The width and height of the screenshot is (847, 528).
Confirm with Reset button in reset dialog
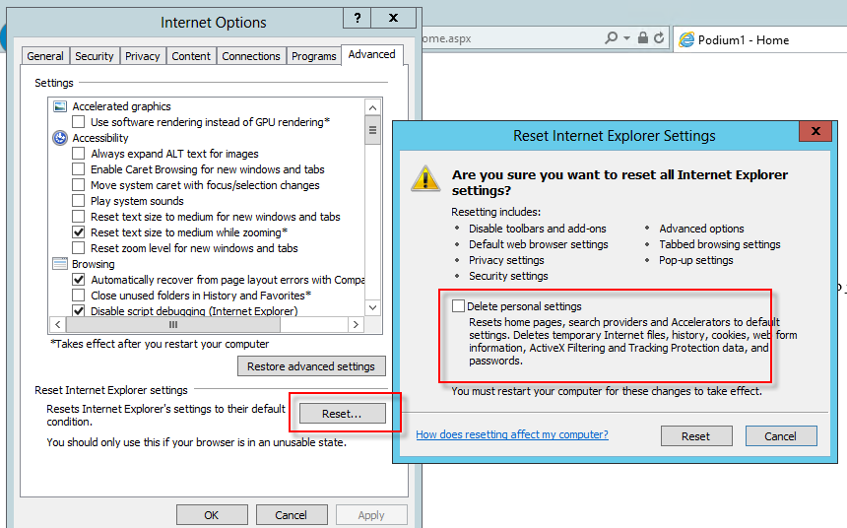point(695,436)
